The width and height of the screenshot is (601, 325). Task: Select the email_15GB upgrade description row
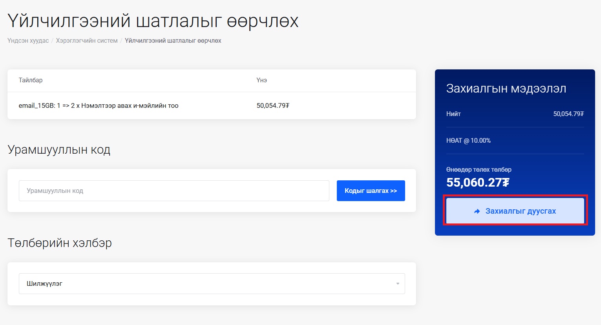click(99, 106)
